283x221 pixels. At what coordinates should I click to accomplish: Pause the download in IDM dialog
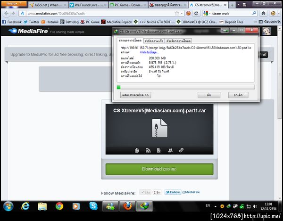[209, 95]
